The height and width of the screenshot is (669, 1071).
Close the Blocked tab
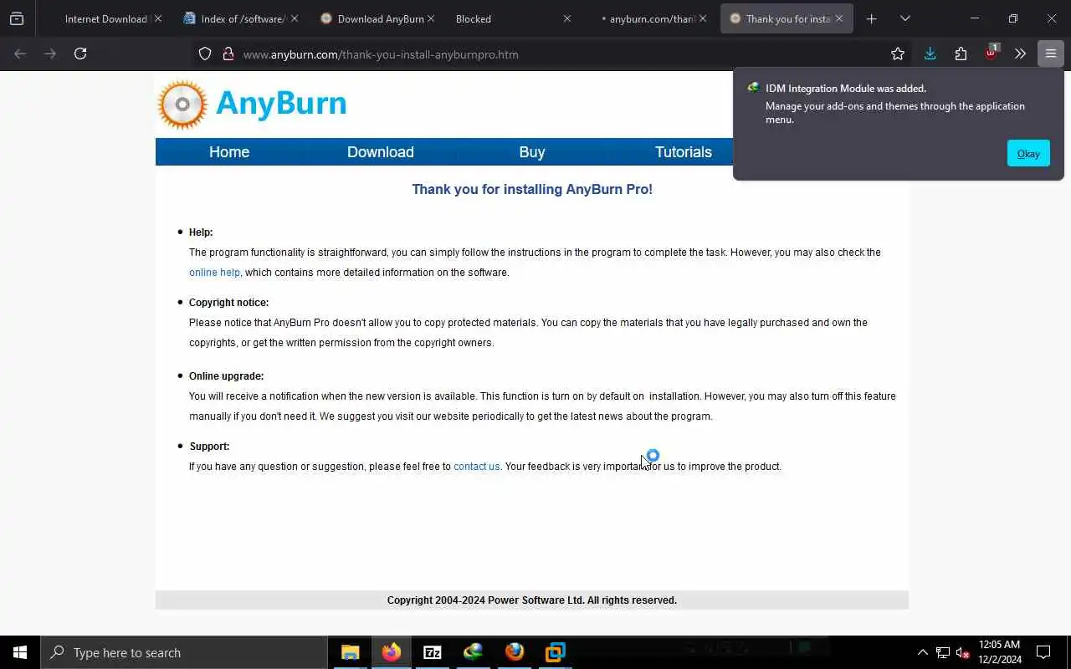(567, 18)
